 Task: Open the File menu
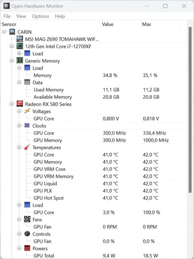pos(7,16)
